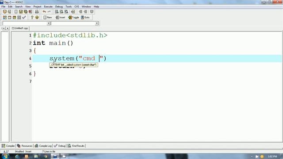
Task: Click the Rebuild All four-squares icon
Action: (19, 17)
